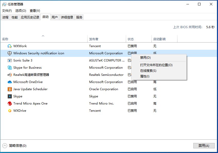This screenshot has height=153, width=218.
Task: Switch to the 性能 tab
Action: (15, 17)
